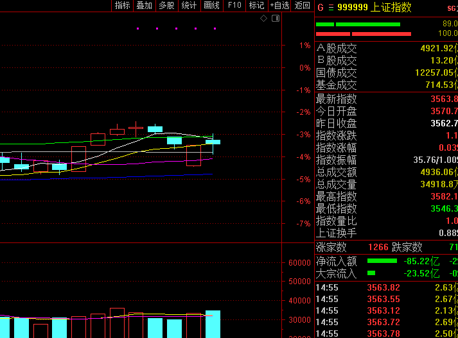Image resolution: width=458 pixels, height=338 pixels.
Task: Select the tick row priced 3563.55
Action: pyautogui.click(x=387, y=300)
